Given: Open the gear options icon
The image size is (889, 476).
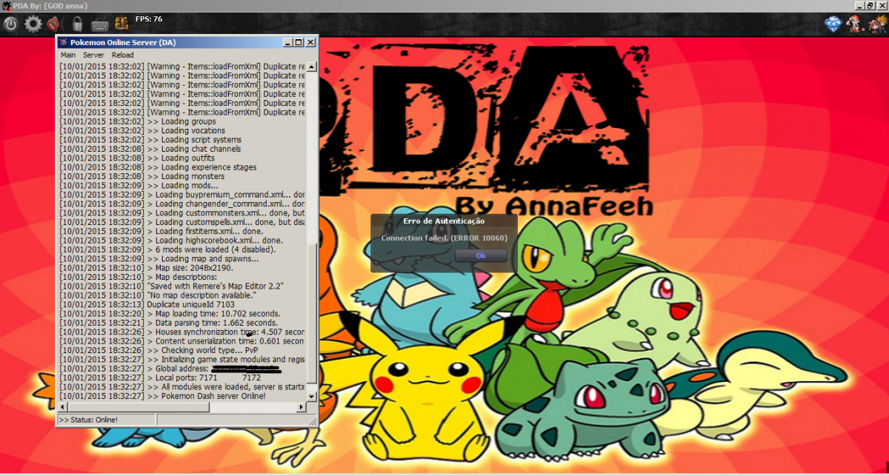Looking at the screenshot, I should click(33, 24).
